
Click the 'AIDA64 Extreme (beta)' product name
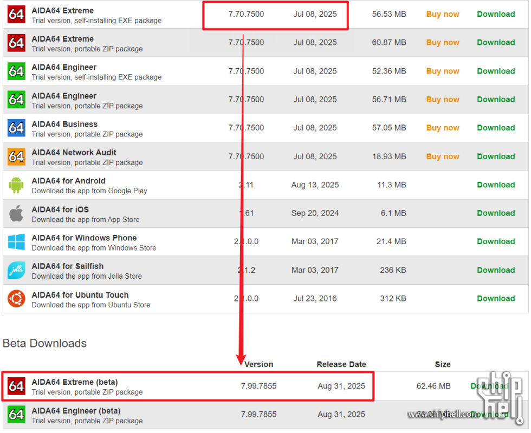coord(75,382)
